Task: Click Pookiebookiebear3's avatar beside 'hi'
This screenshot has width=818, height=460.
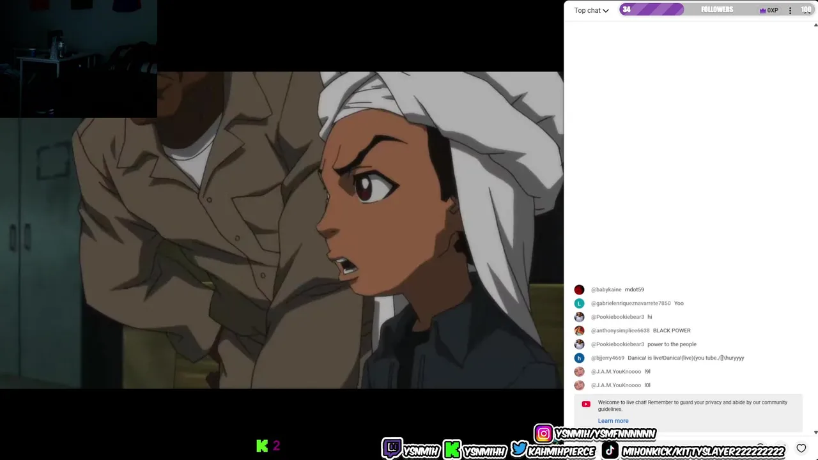Action: point(579,317)
